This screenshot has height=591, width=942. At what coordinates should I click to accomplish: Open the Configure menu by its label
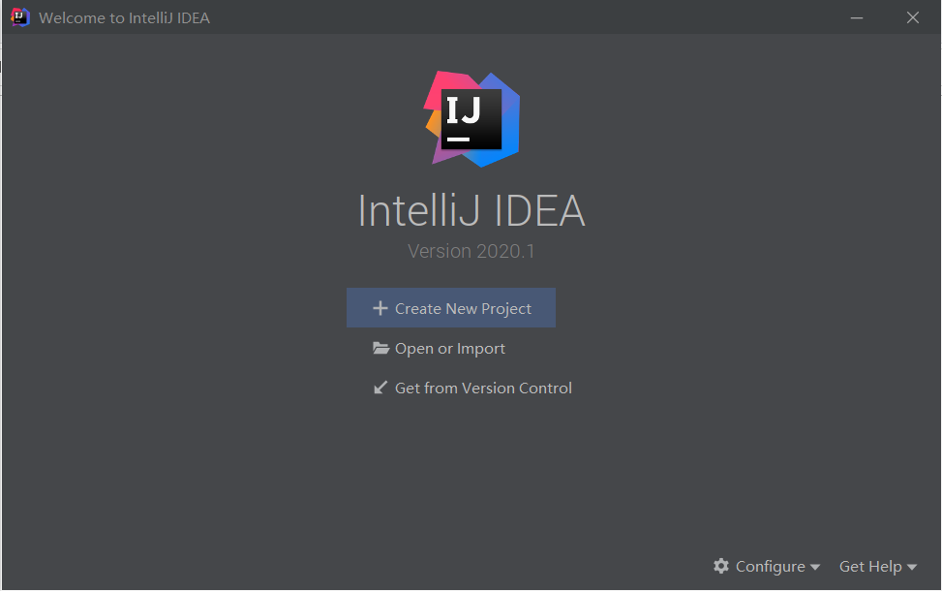click(x=770, y=566)
